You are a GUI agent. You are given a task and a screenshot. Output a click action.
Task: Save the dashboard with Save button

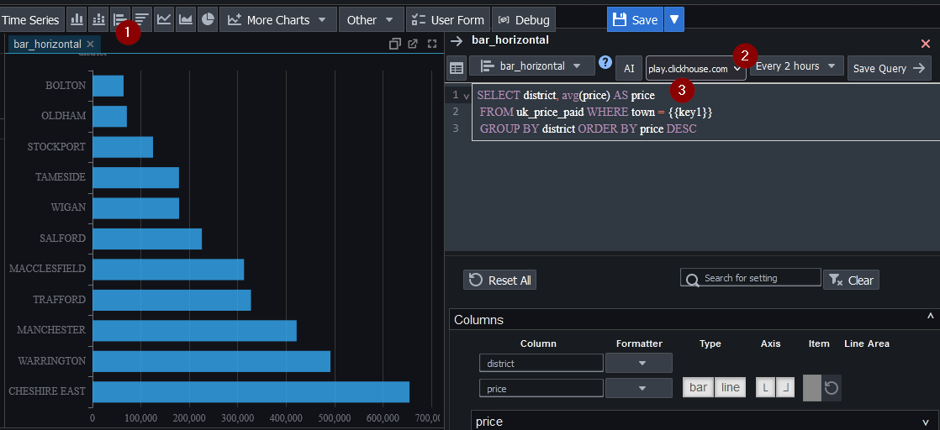tap(636, 20)
